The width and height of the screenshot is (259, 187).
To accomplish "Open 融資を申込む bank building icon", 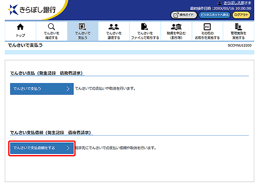I will coord(176,27).
